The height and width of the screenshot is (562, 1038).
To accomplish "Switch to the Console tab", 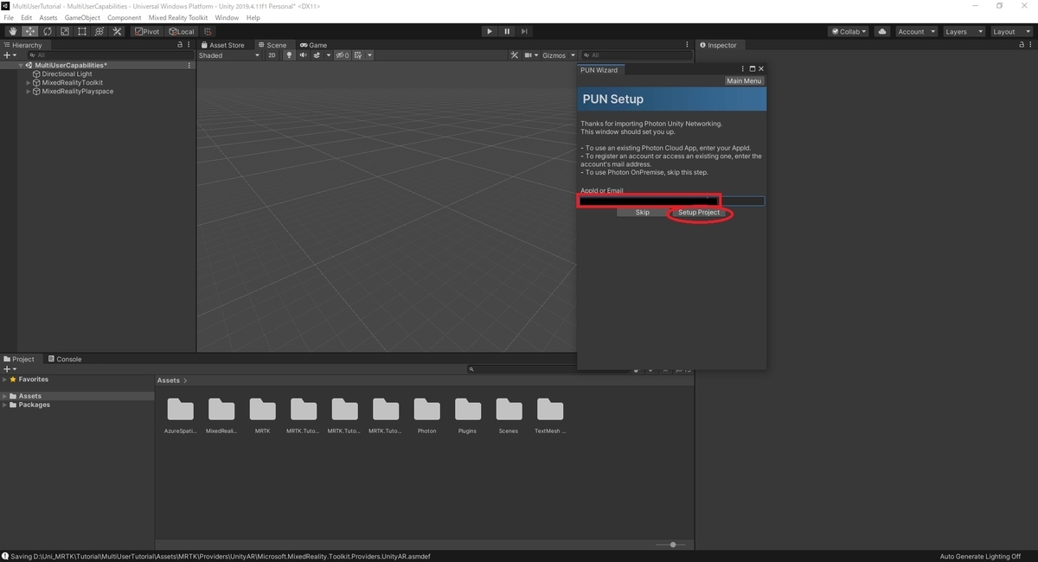I will tap(65, 359).
